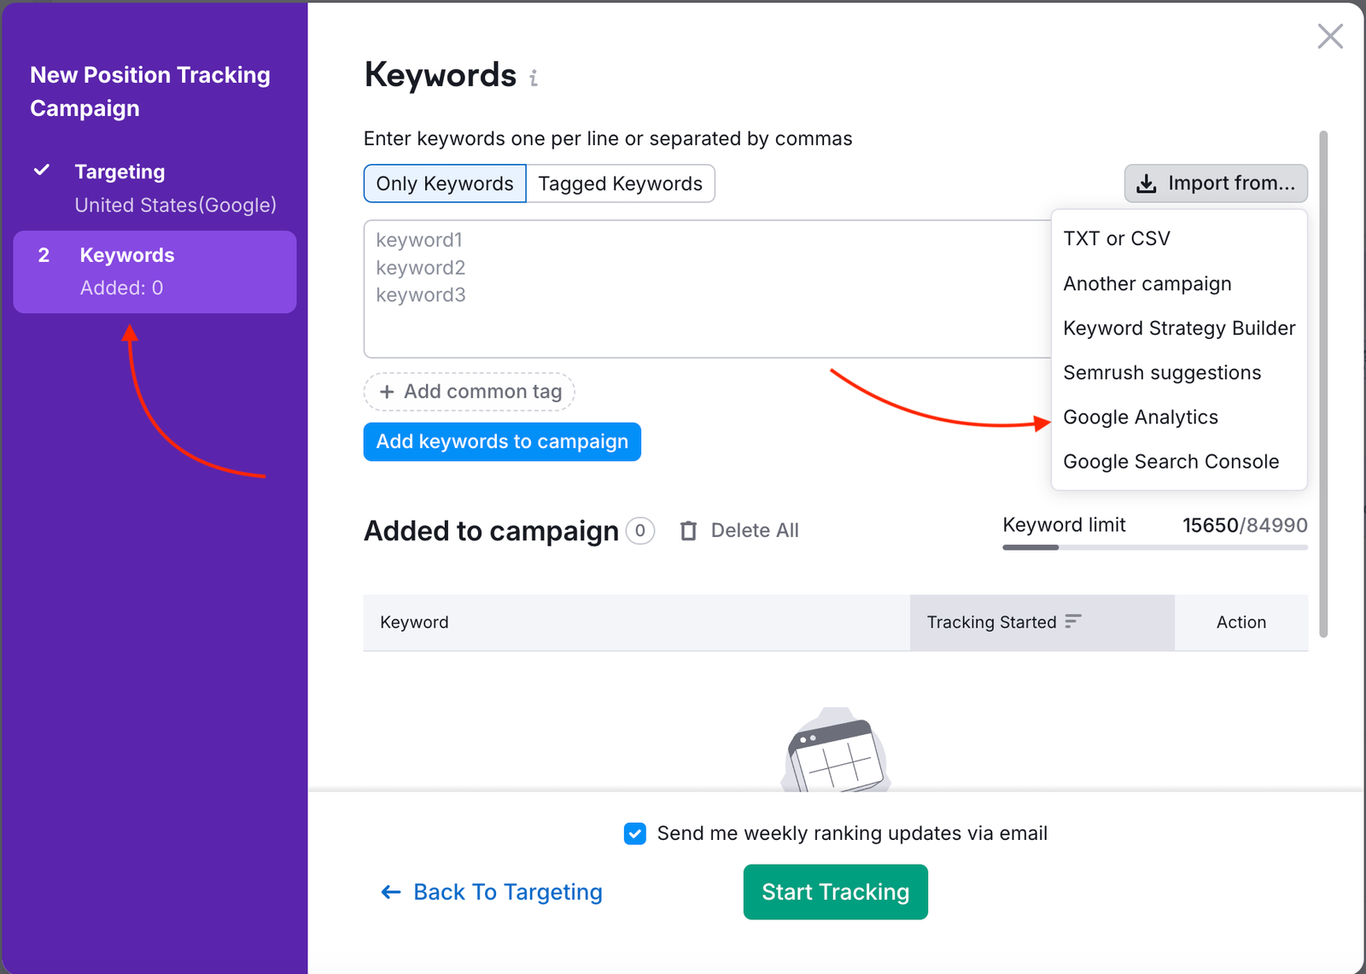Click the zero counter badge next to Added to campaign
Image resolution: width=1366 pixels, height=974 pixels.
[x=639, y=531]
